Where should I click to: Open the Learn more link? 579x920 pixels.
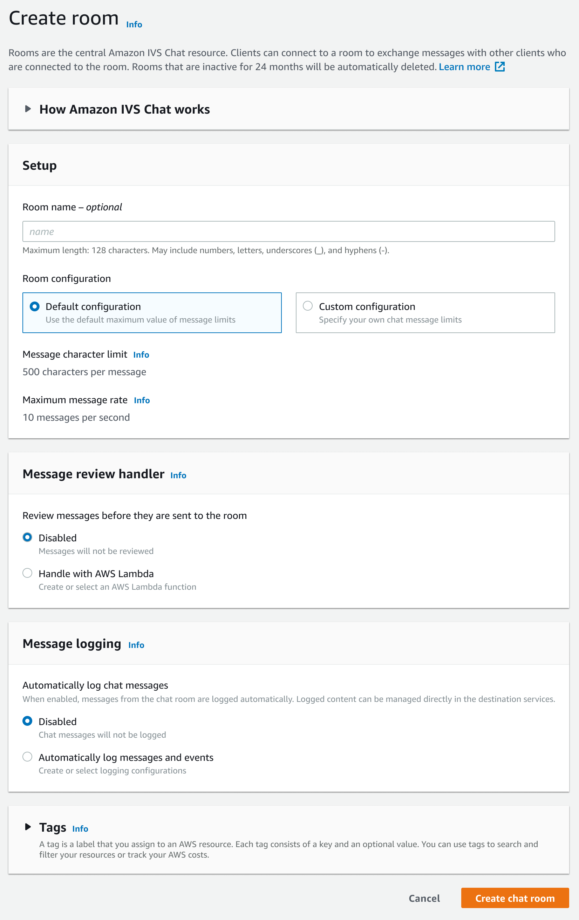[x=464, y=67]
